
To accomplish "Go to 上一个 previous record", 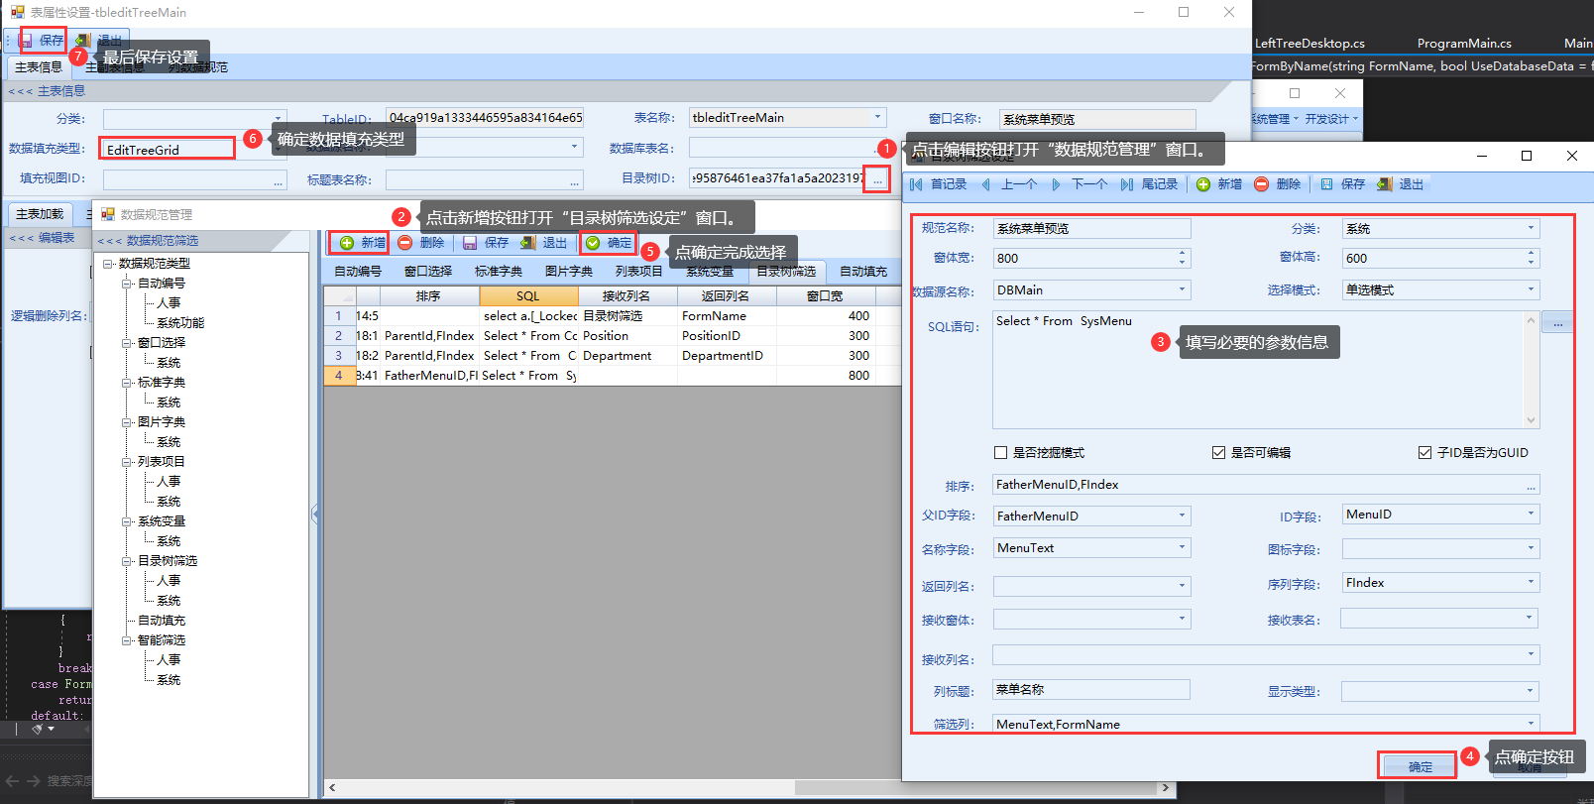I will [x=1009, y=184].
